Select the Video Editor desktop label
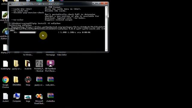Image resolution: width=192 pixels, height=108 pixels. tap(62, 55)
